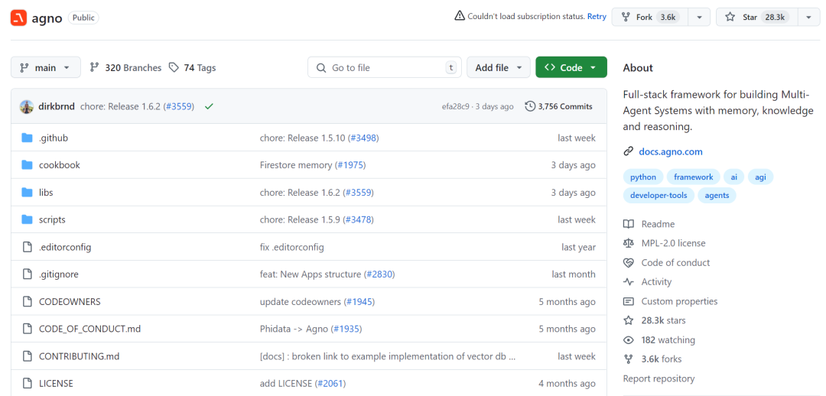Screen dimensions: 826x396
Task: Click the scripts folder icon
Action: pyautogui.click(x=28, y=219)
